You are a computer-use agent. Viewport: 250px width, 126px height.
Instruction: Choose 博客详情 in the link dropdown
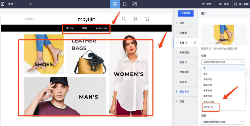tap(223, 96)
